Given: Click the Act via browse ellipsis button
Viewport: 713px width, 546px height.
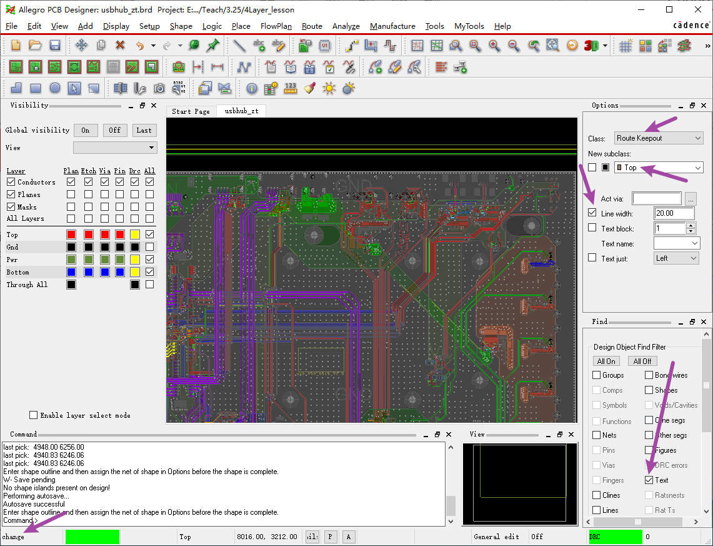Looking at the screenshot, I should click(691, 198).
